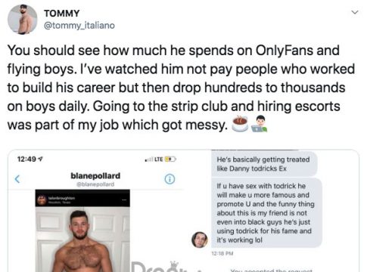Tap the Instagram poster's small avatar

[x=42, y=200]
